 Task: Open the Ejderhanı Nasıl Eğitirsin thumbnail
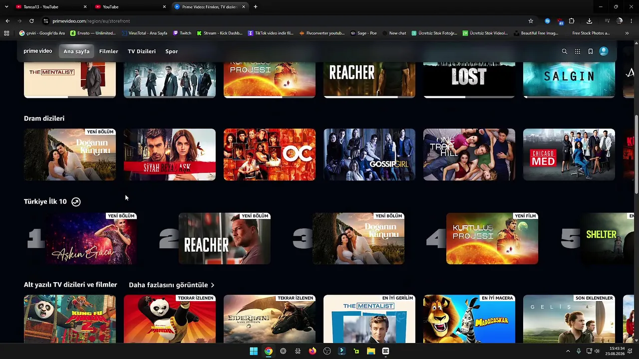[x=270, y=319]
